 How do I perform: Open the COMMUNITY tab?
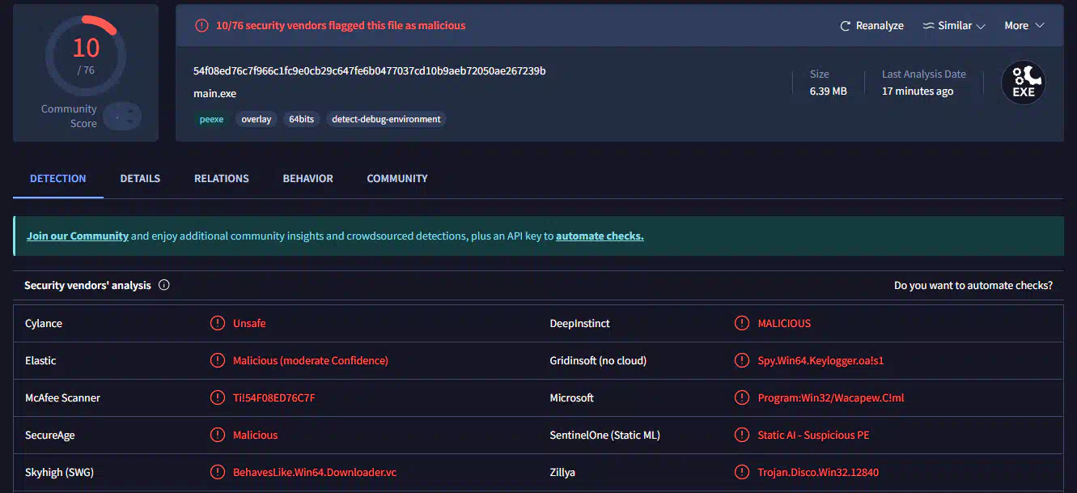pos(397,178)
